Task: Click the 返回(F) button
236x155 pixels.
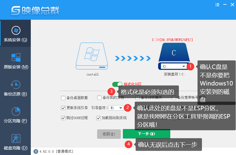Action: point(109,134)
